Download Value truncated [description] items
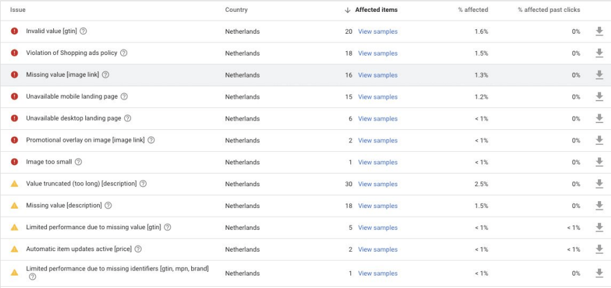 tap(599, 184)
